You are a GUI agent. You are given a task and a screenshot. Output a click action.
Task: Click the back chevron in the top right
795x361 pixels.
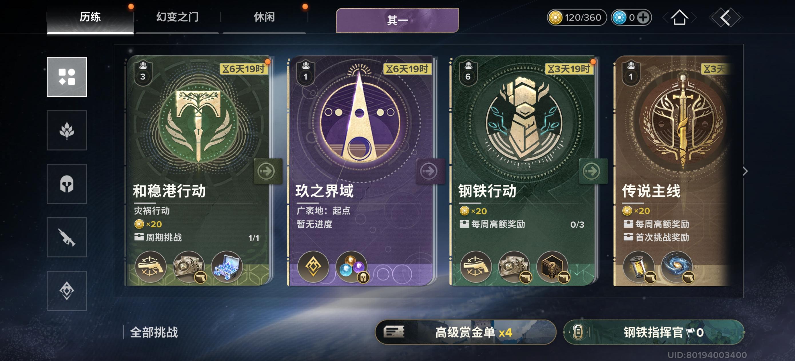pos(726,18)
